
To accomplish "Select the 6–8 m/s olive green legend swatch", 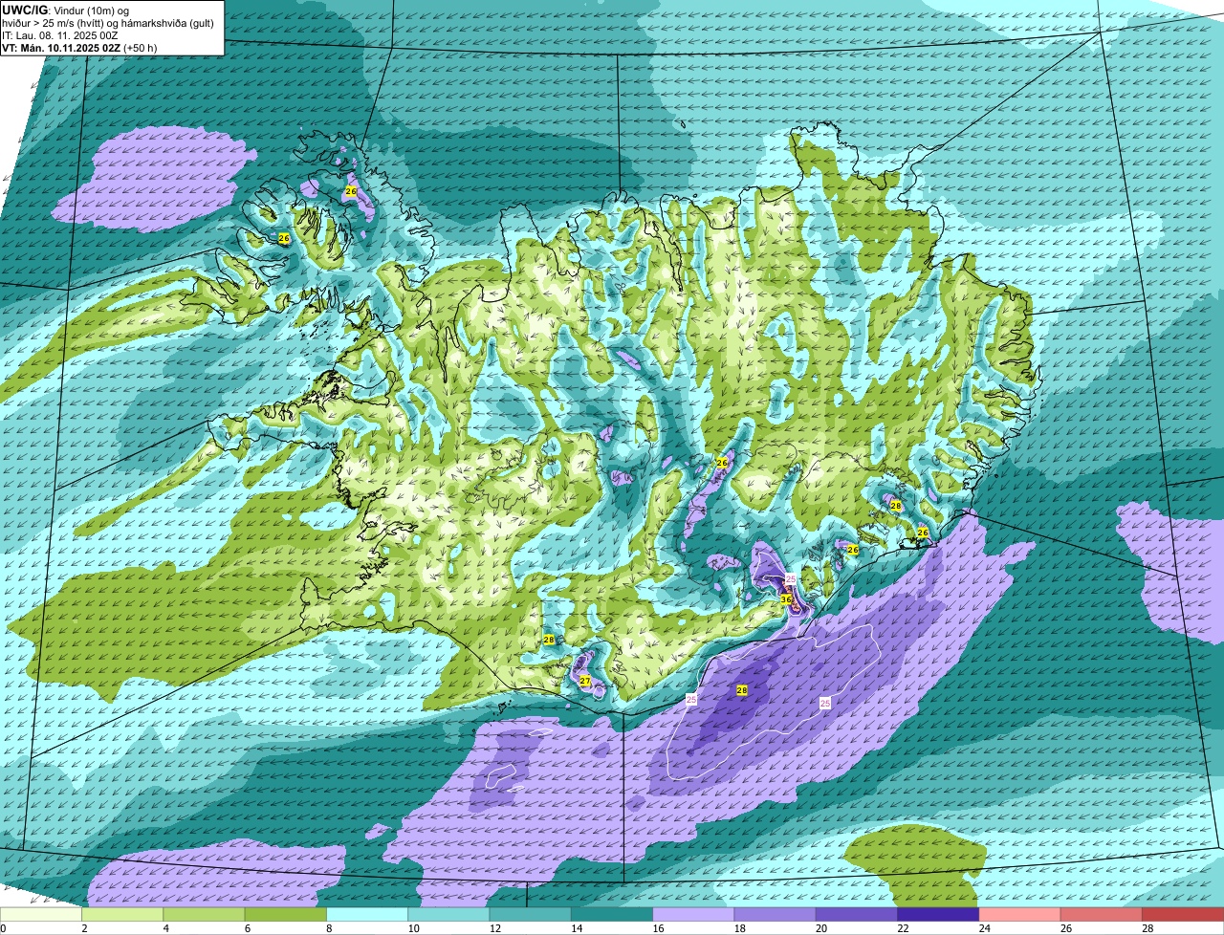I will click(286, 915).
